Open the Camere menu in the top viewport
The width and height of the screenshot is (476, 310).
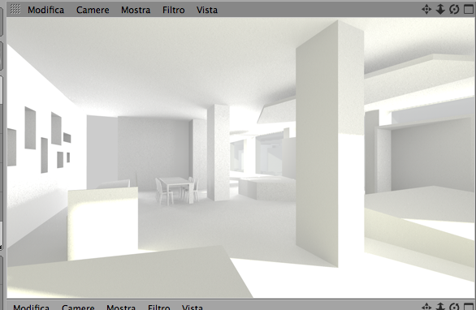click(x=93, y=10)
